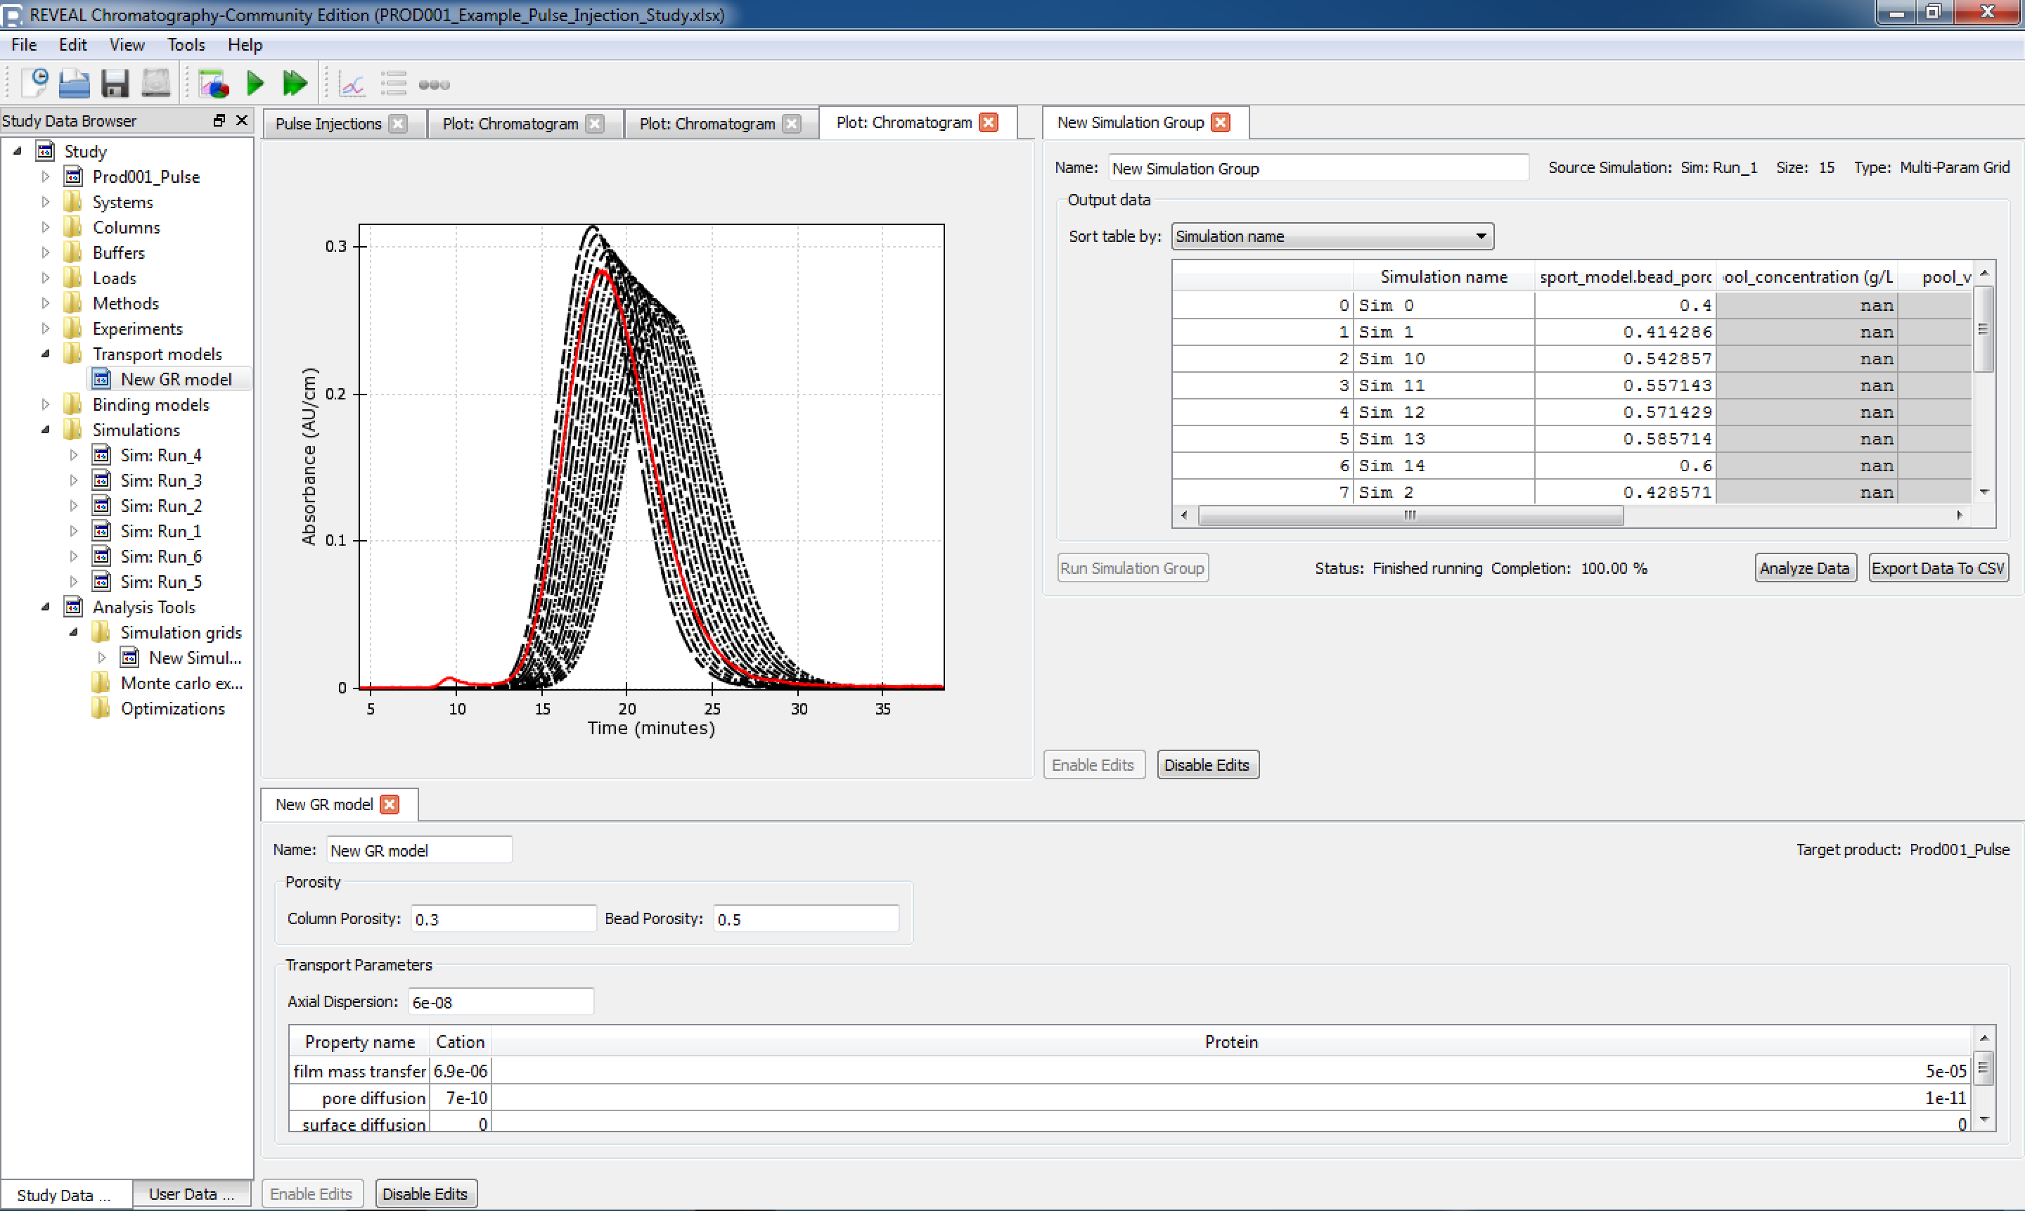Expand the Buffers folder node
The height and width of the screenshot is (1211, 2025).
(46, 252)
